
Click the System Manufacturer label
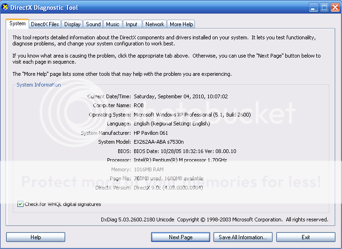[106, 133]
